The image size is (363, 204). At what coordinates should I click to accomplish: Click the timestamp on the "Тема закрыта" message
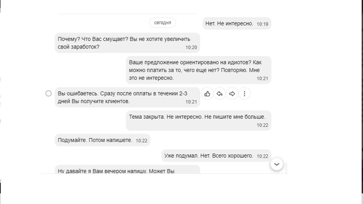262,125
